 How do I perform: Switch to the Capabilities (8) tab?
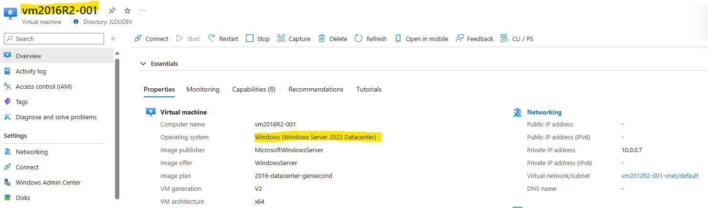point(254,89)
